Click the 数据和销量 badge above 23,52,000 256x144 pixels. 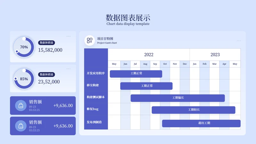(x=46, y=75)
